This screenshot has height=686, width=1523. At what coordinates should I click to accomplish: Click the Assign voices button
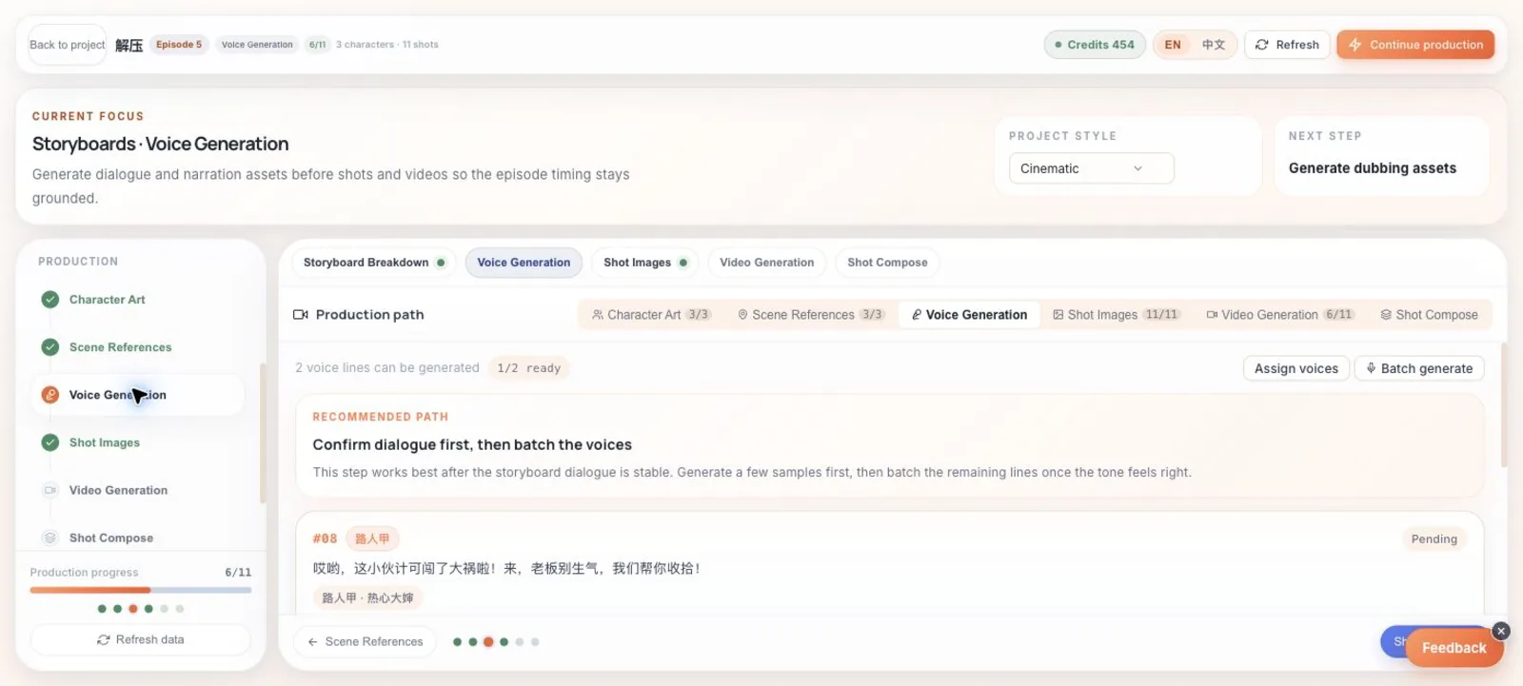(1296, 368)
